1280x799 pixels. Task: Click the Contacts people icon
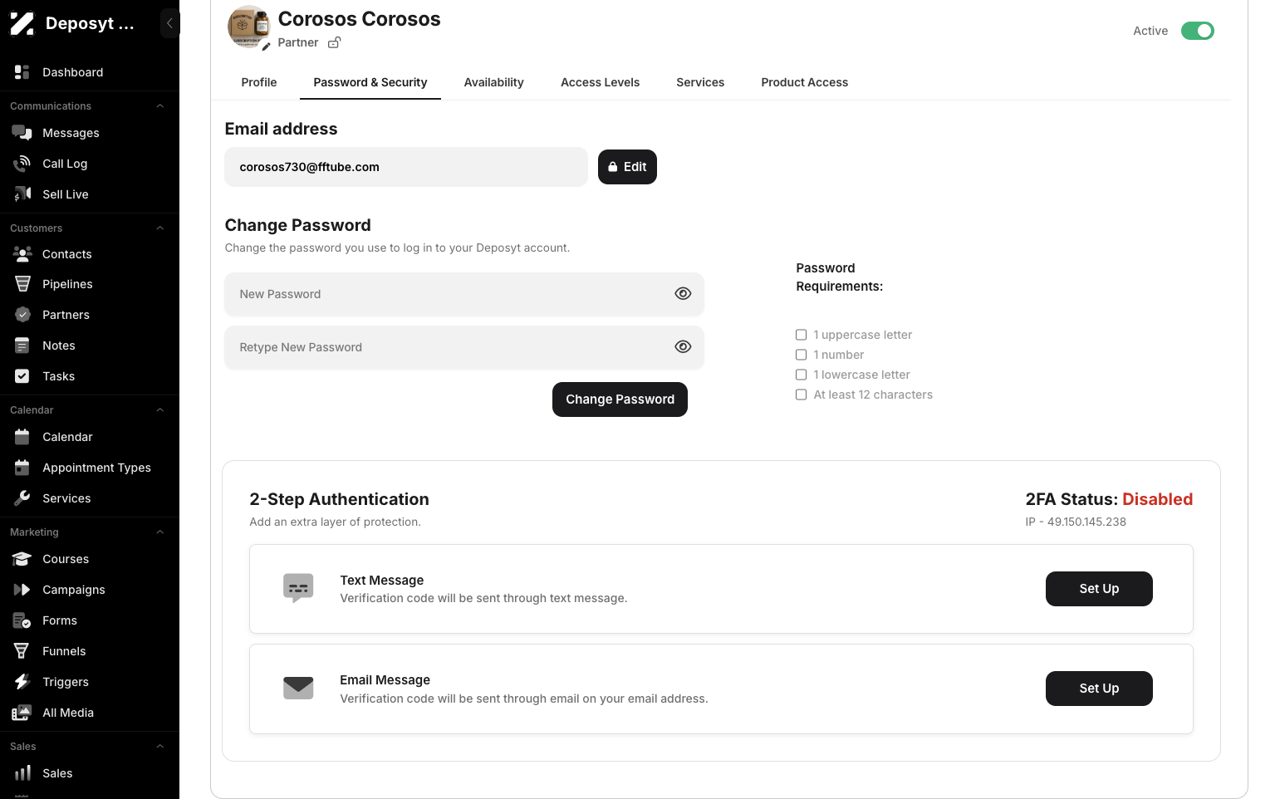click(22, 254)
